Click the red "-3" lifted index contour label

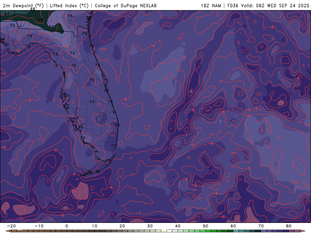coord(17,50)
